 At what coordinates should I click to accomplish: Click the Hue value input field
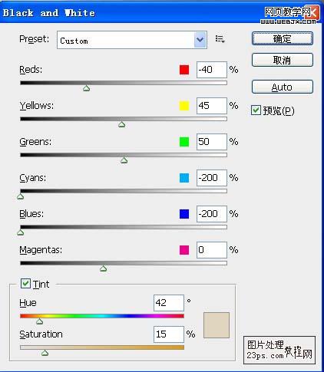click(169, 303)
